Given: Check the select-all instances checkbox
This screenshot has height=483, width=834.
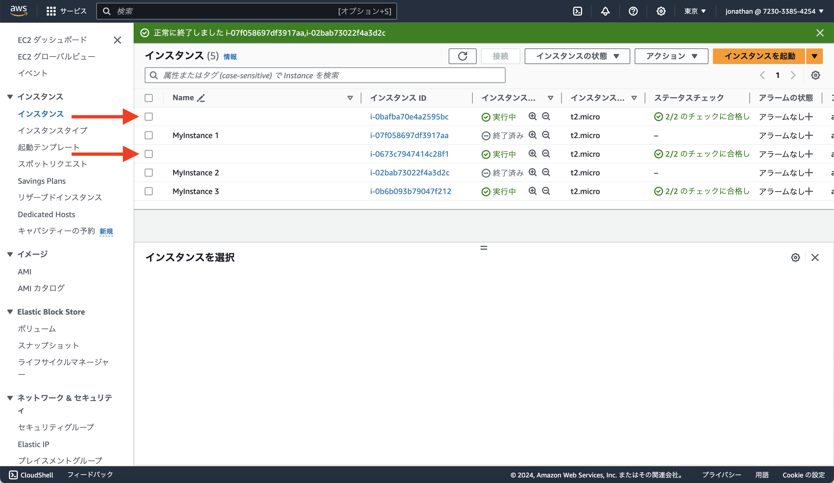Looking at the screenshot, I should [149, 98].
